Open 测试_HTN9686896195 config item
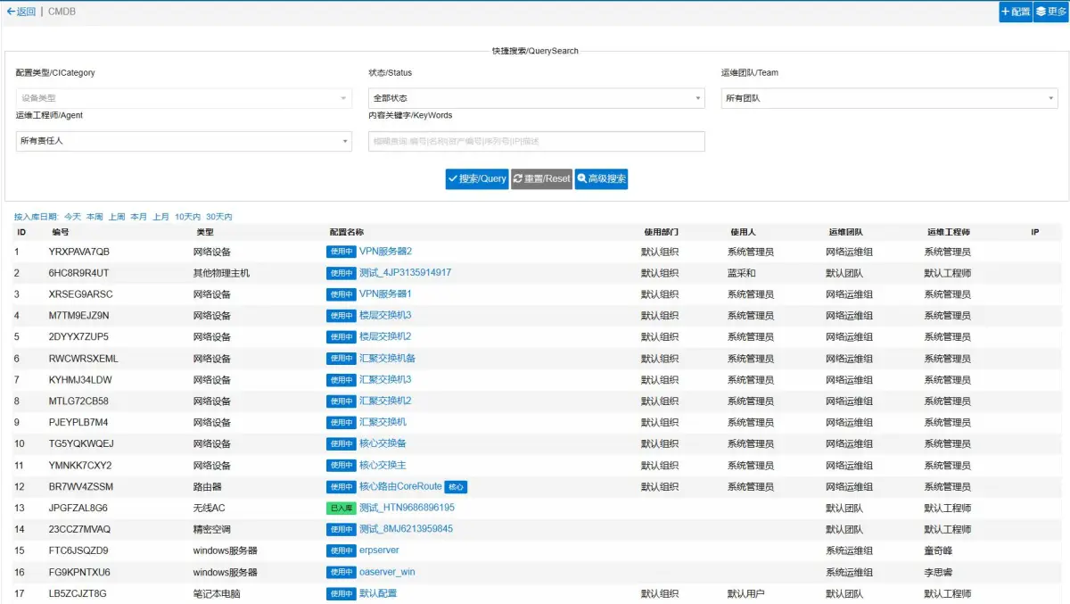The image size is (1070, 604). [407, 509]
